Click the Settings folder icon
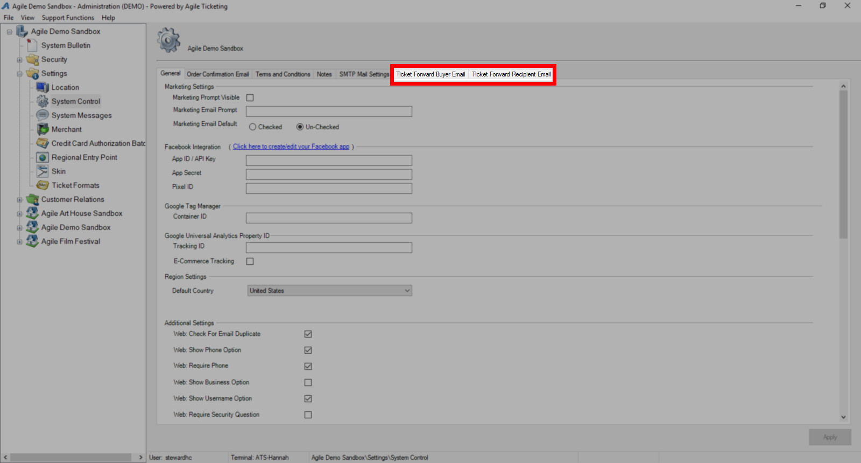This screenshot has width=861, height=463. point(32,73)
